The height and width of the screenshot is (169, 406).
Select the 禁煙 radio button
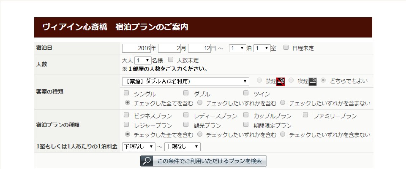coord(259,80)
